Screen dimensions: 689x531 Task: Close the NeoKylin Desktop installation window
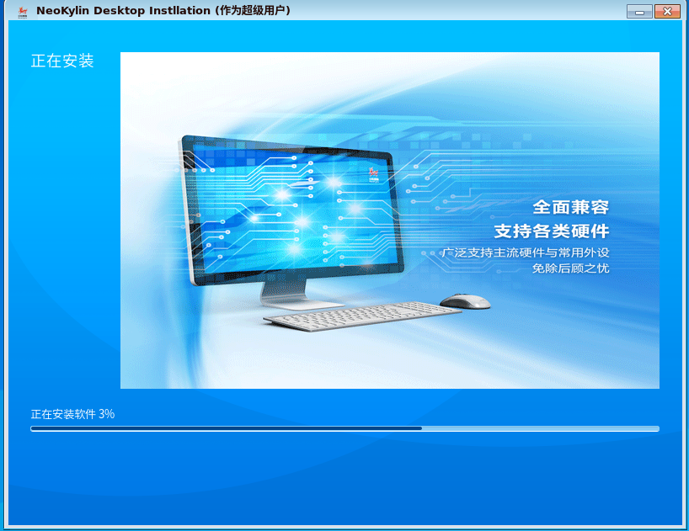coord(667,12)
